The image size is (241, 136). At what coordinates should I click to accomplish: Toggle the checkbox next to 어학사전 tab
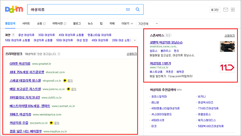pyautogui.click(x=65, y=23)
